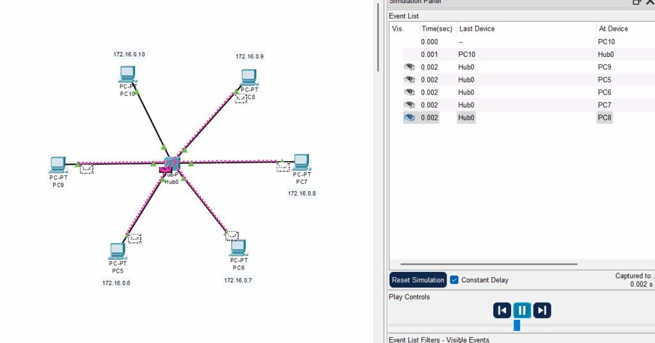
Task: Click PC6 in the At Device column
Action: click(604, 92)
